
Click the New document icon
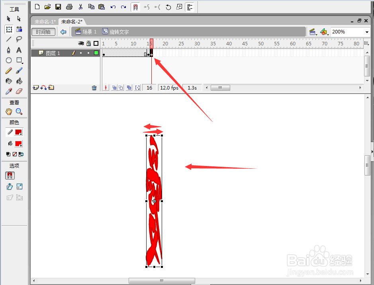tap(37, 7)
